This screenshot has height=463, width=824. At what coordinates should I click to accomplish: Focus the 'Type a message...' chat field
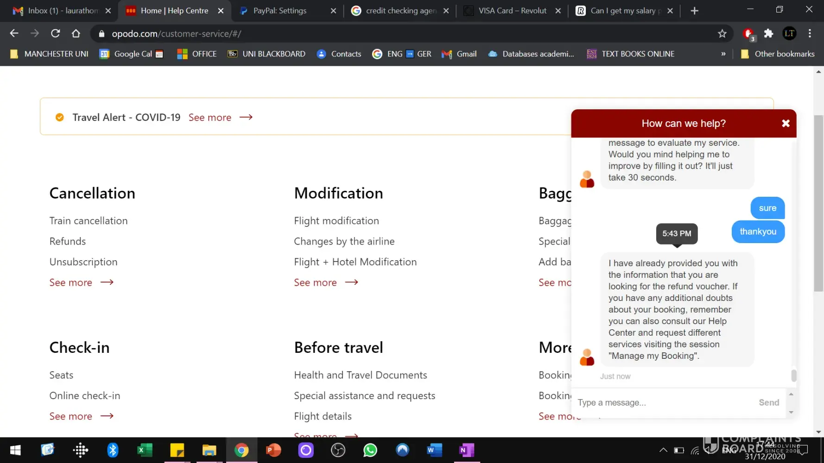coord(663,403)
